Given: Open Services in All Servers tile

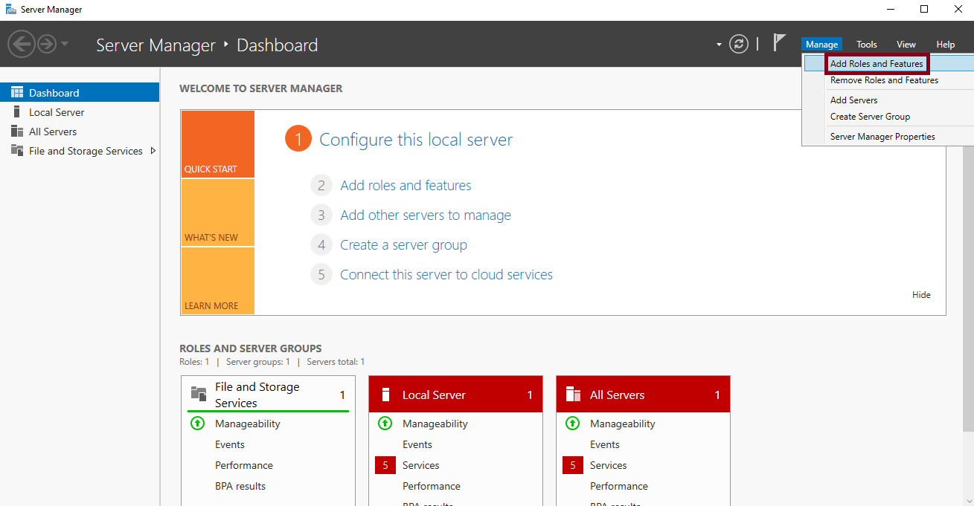Looking at the screenshot, I should click(609, 465).
